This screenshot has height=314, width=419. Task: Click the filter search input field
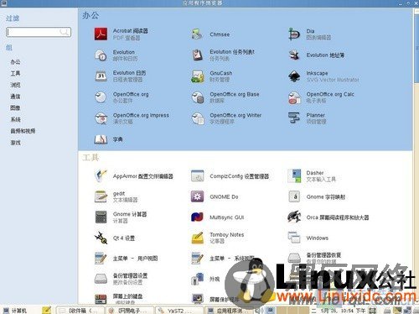pyautogui.click(x=39, y=32)
